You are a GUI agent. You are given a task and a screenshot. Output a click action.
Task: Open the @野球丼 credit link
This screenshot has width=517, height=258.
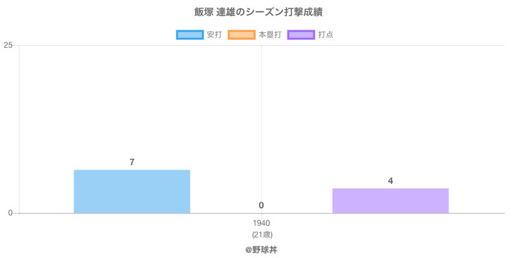click(261, 249)
